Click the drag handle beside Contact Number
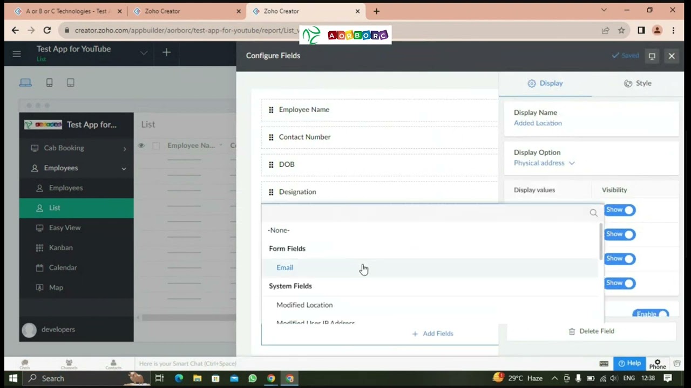The height and width of the screenshot is (388, 691). point(271,137)
